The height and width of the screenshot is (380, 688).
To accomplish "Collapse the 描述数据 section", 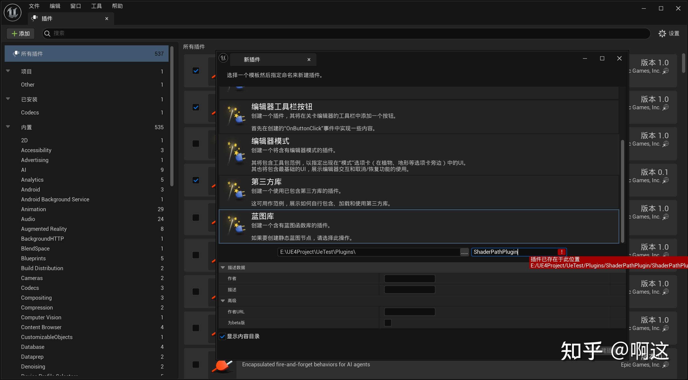I will pyautogui.click(x=222, y=267).
